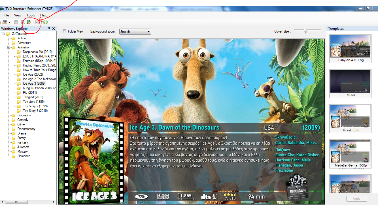Adjust the Cover Size slider handle
Viewport: 378px width, 205px height.
tap(305, 30)
